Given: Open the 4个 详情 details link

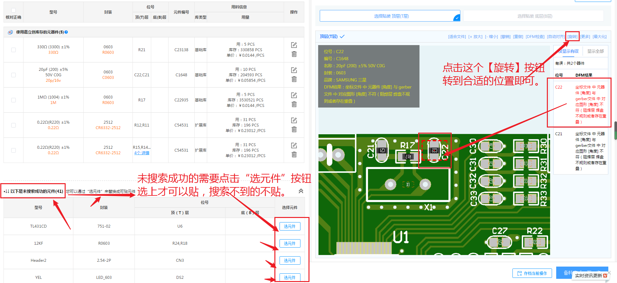Looking at the screenshot, I should 142,153.
